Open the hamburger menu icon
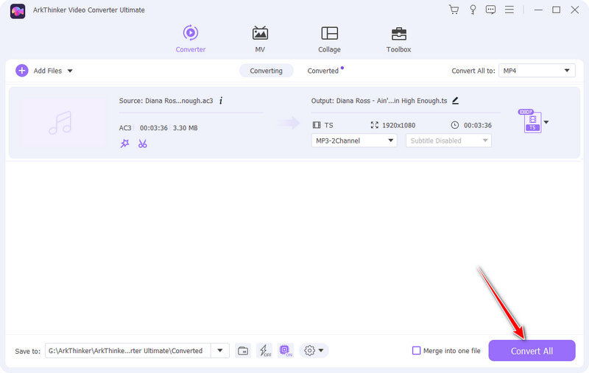This screenshot has height=373, width=589. coord(509,10)
